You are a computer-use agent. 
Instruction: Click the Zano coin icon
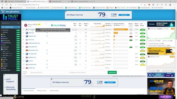pyautogui.click(x=2, y=45)
